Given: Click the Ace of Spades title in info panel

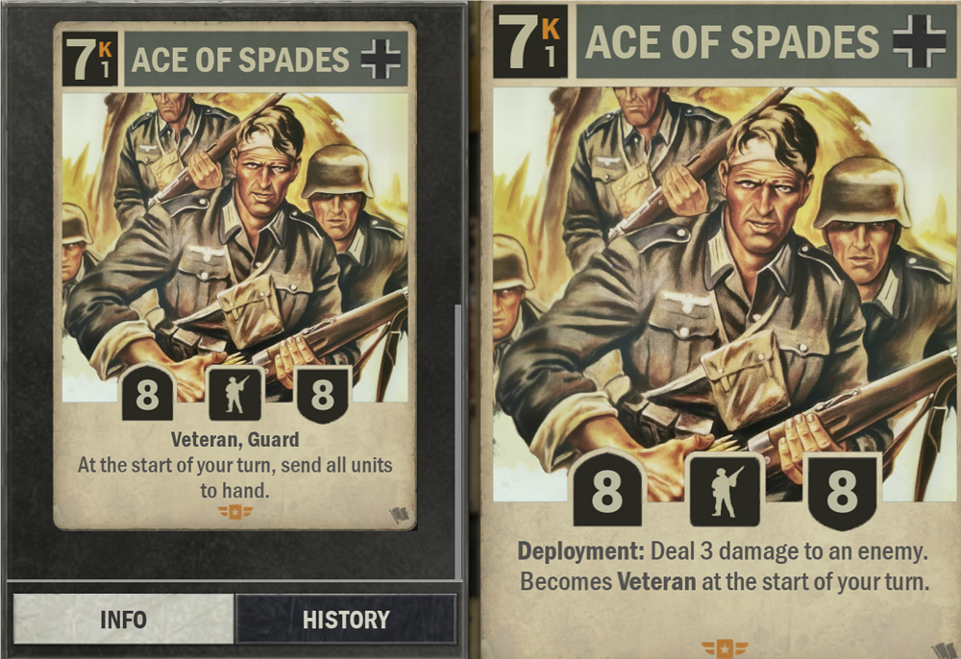Looking at the screenshot, I should pos(239,60).
